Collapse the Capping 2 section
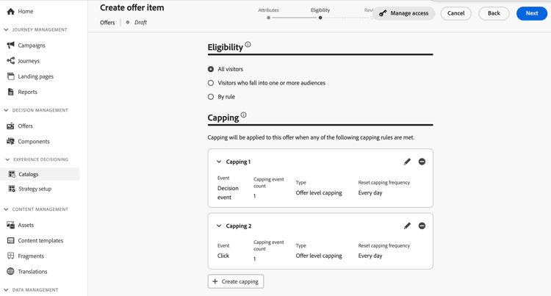Image resolution: width=551 pixels, height=296 pixels. click(x=219, y=226)
